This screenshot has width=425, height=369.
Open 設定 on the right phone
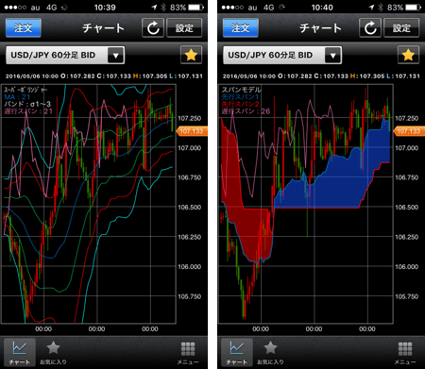click(x=401, y=28)
